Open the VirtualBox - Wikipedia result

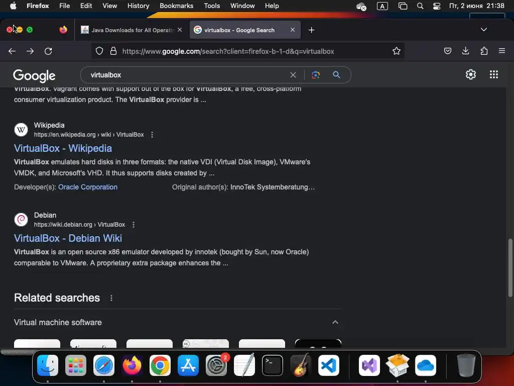click(63, 148)
